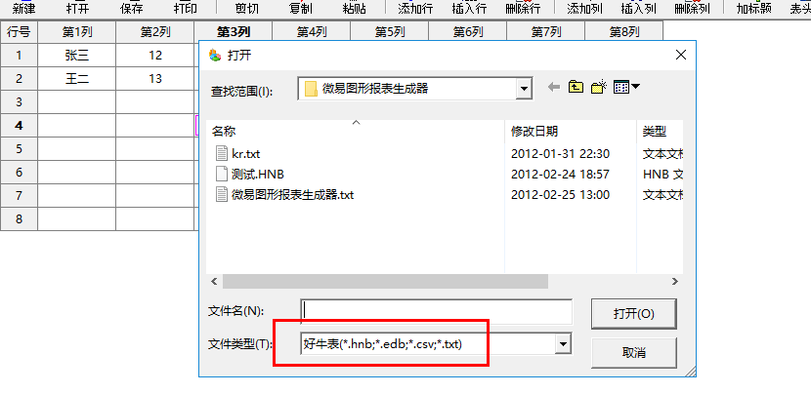Go up one folder level icon
This screenshot has height=394, width=811.
pos(576,87)
